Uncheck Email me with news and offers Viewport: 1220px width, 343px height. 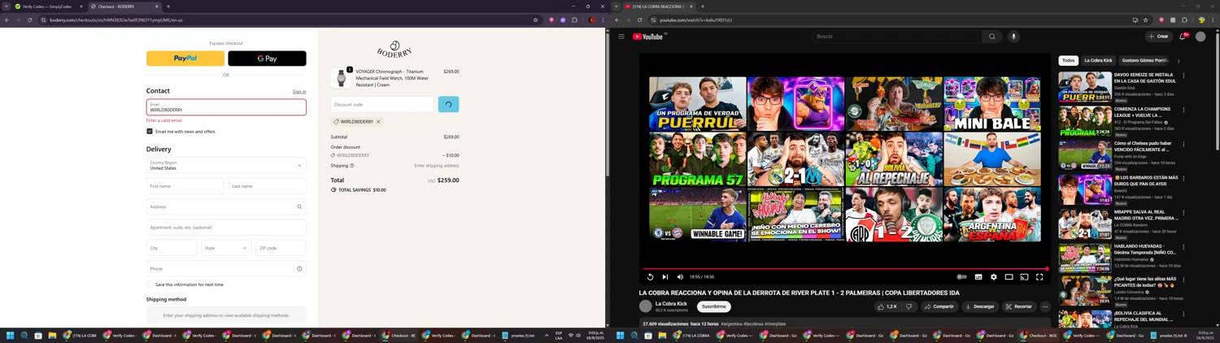[x=150, y=132]
